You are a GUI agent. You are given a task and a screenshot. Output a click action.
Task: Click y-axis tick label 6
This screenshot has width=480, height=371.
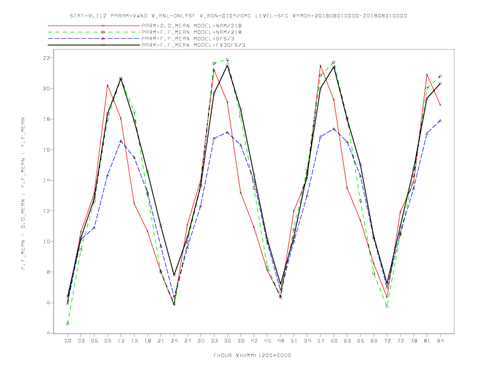tap(48, 302)
